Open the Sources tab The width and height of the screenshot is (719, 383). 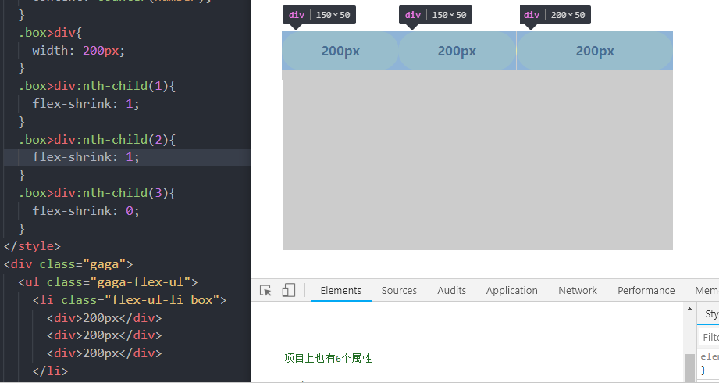click(399, 290)
